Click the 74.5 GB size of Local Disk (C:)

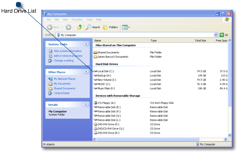pos(201,71)
